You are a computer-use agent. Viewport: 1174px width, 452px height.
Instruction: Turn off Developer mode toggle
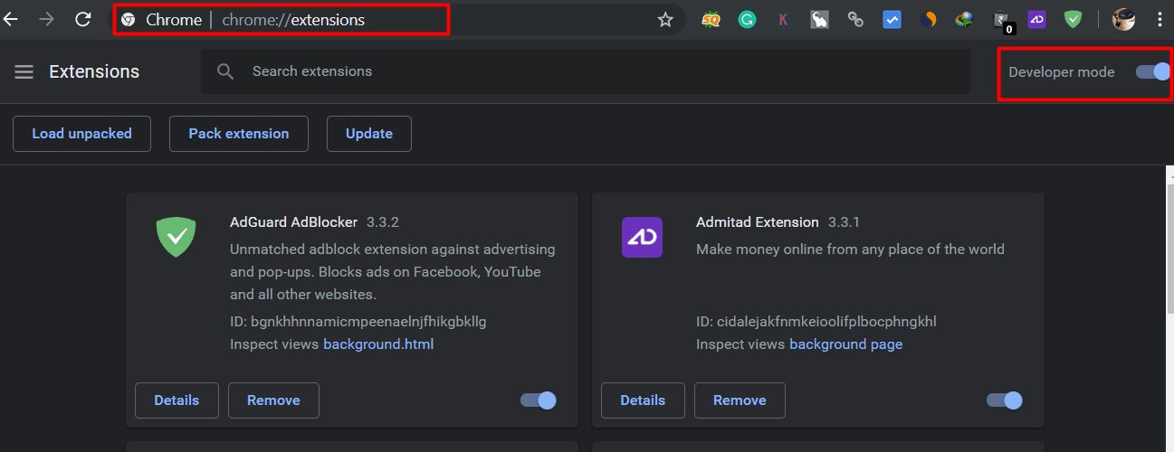click(1153, 72)
